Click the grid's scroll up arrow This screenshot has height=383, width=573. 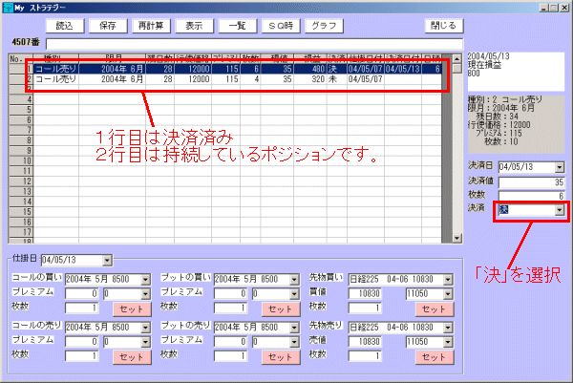(456, 58)
